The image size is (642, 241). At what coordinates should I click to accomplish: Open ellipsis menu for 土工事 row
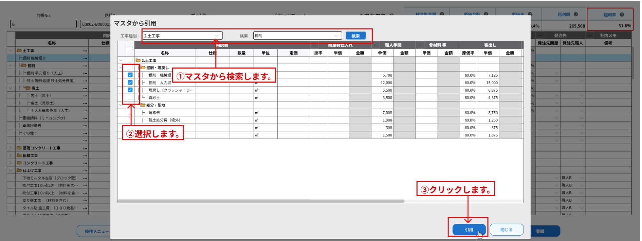[x=85, y=51]
